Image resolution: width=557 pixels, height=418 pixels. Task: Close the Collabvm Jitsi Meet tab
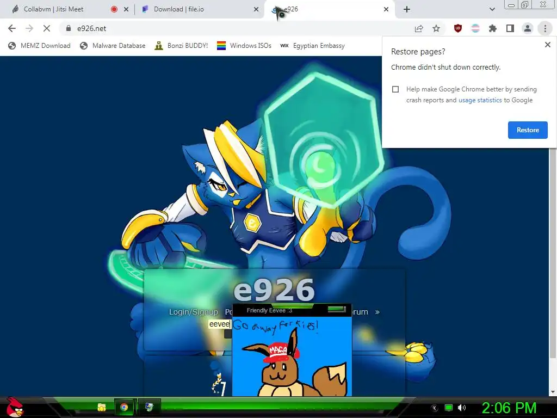click(x=126, y=10)
